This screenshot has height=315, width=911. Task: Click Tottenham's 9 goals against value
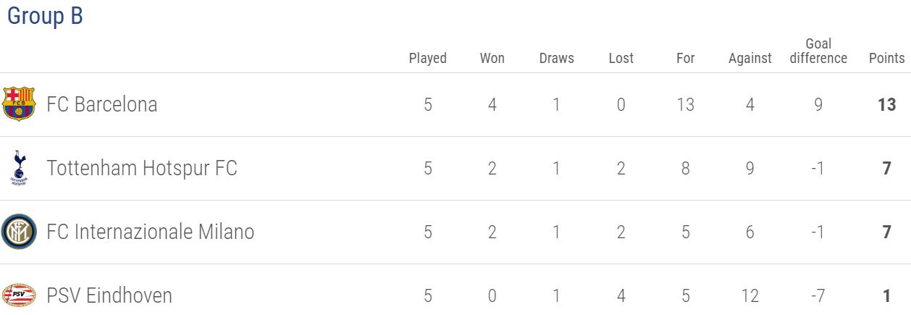(x=750, y=168)
